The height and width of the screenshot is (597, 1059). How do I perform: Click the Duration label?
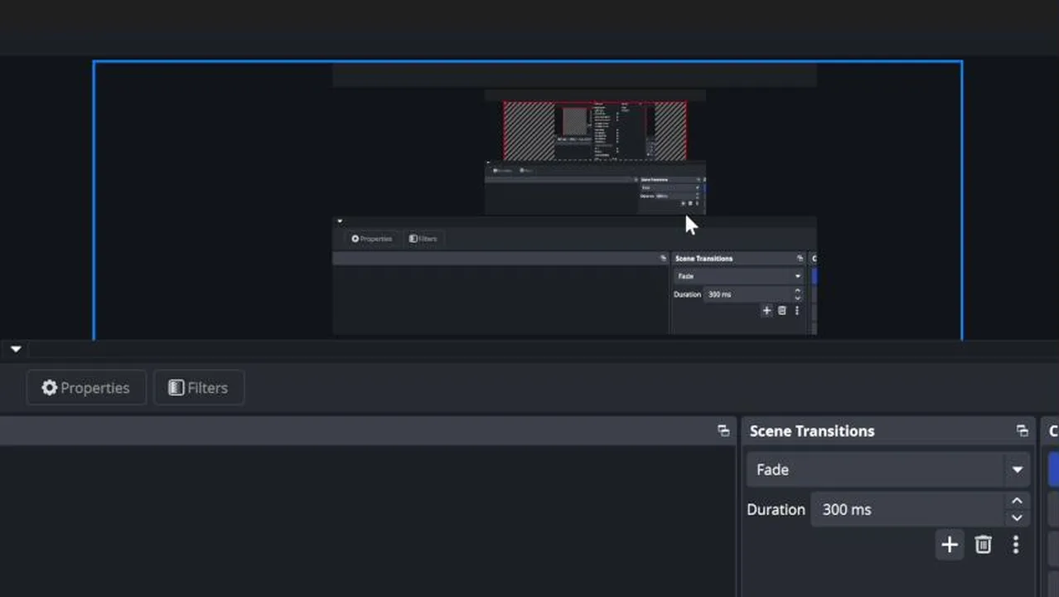(776, 509)
